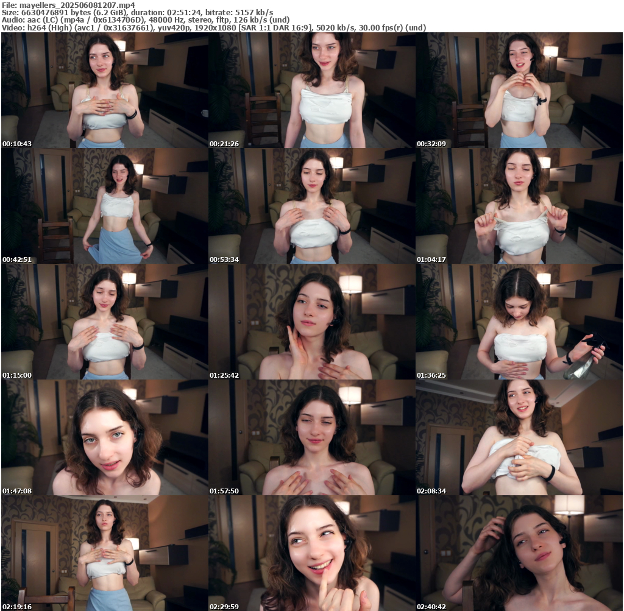Select the thumbnail at 01:47:08

click(105, 437)
